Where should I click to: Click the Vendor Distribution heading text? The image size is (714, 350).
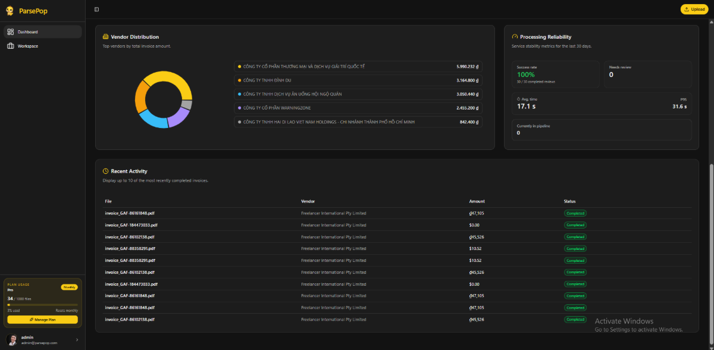point(135,37)
